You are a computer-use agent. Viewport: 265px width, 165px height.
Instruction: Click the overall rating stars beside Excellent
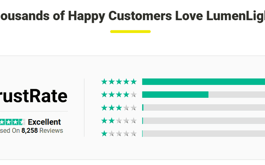pos(12,122)
